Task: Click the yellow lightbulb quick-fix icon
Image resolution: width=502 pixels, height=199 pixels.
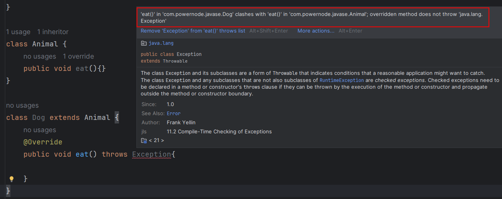Action: click(x=11, y=179)
